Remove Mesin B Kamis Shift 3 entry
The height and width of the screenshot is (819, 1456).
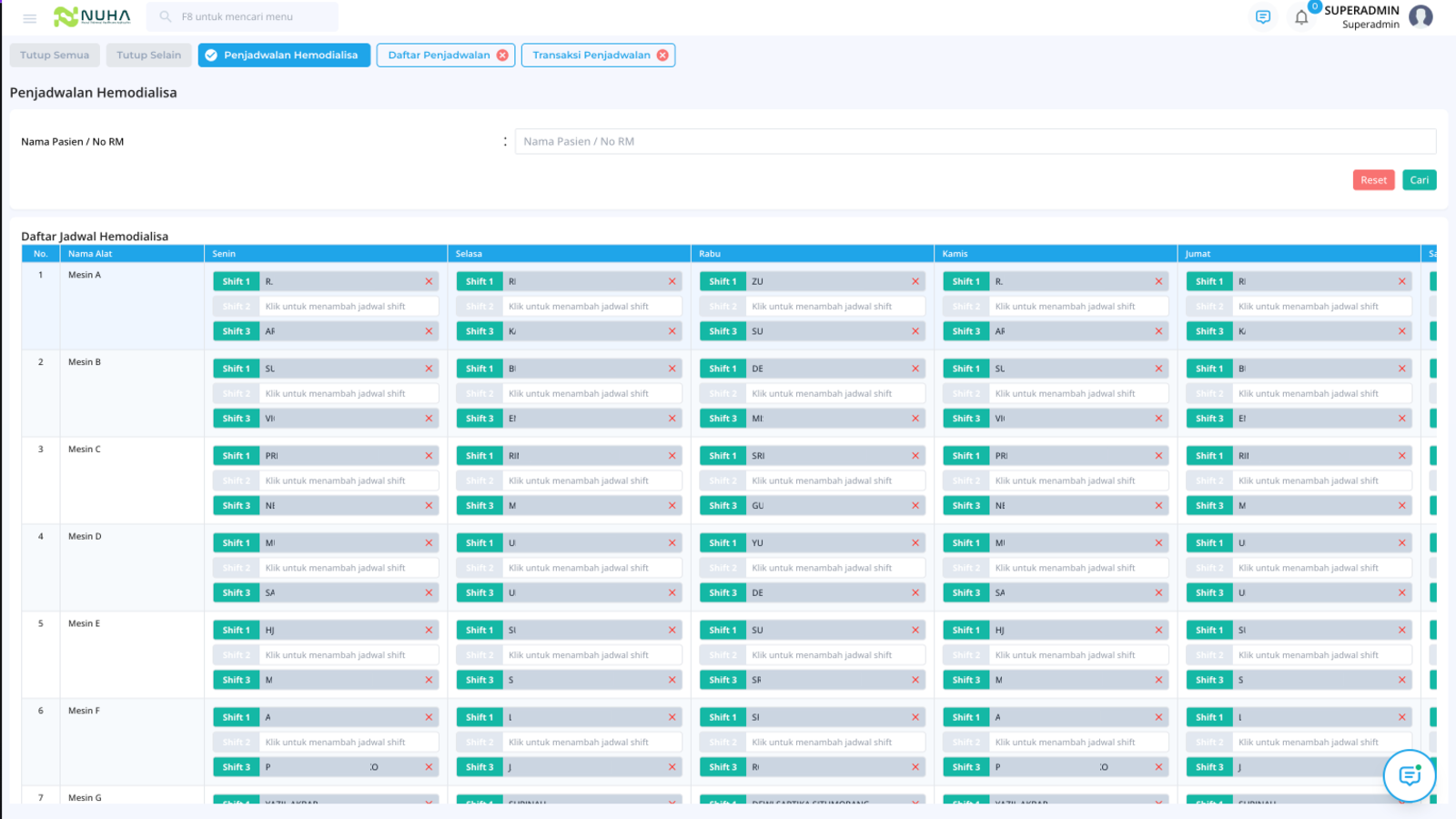(x=1158, y=419)
